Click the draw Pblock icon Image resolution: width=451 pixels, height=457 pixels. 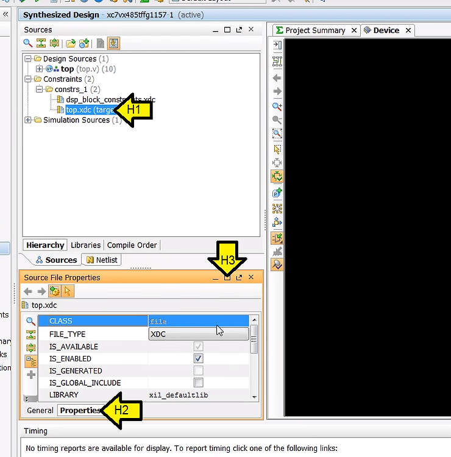click(x=277, y=193)
